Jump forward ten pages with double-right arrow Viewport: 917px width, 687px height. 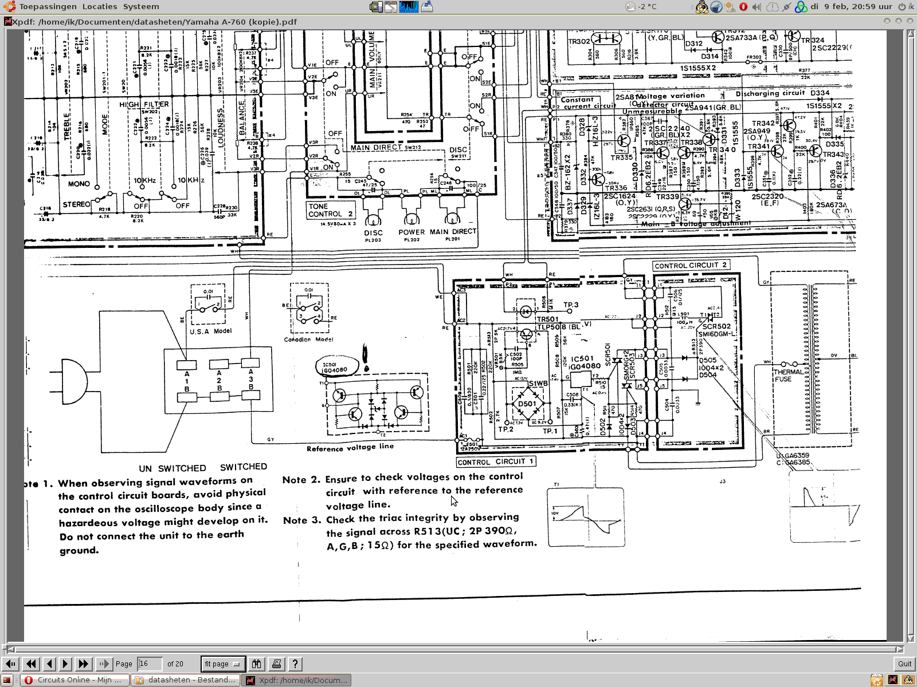click(x=84, y=664)
